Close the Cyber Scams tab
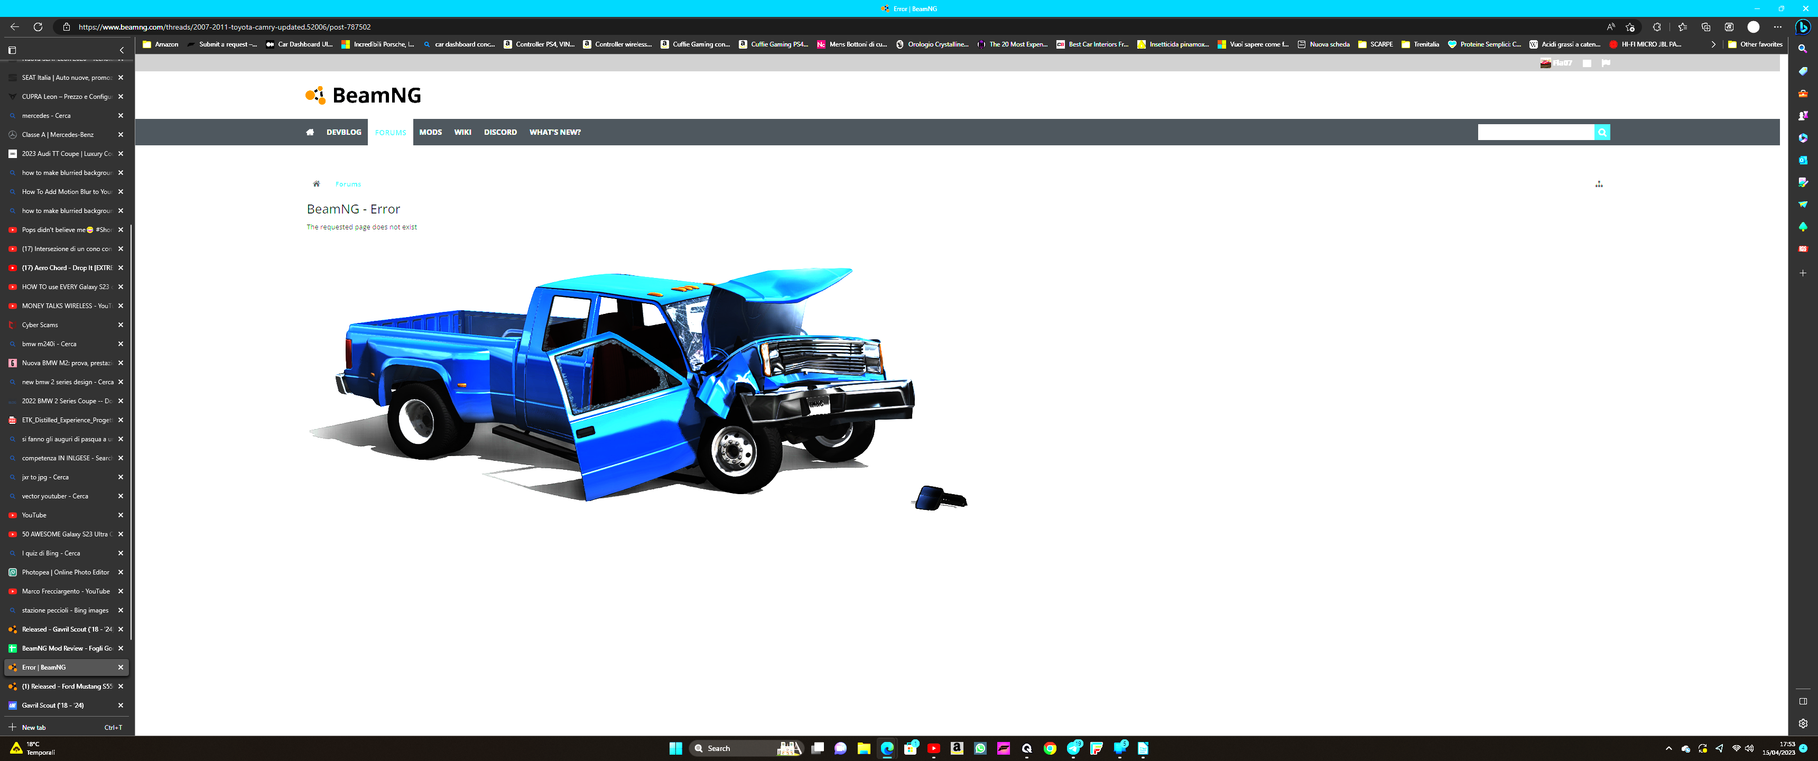This screenshot has width=1818, height=761. tap(120, 324)
